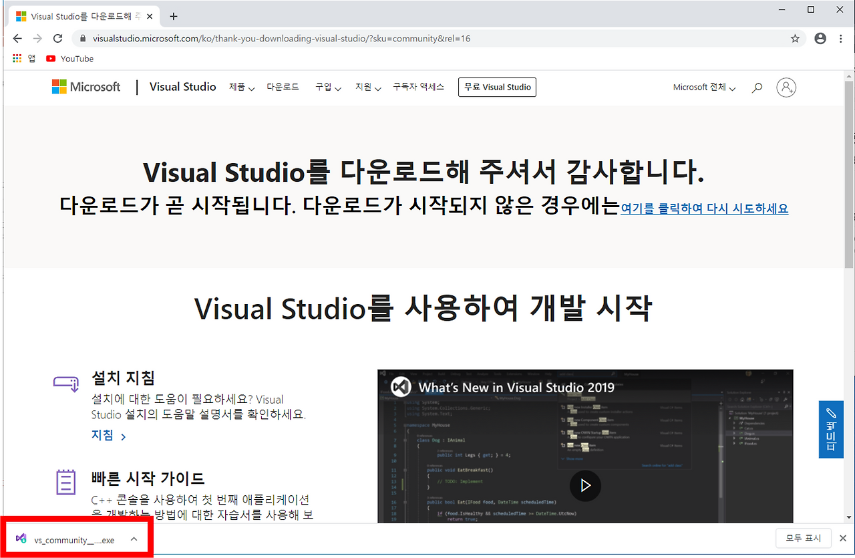855x558 pixels.
Task: Click the page vertical scrollbar
Action: tap(849, 174)
